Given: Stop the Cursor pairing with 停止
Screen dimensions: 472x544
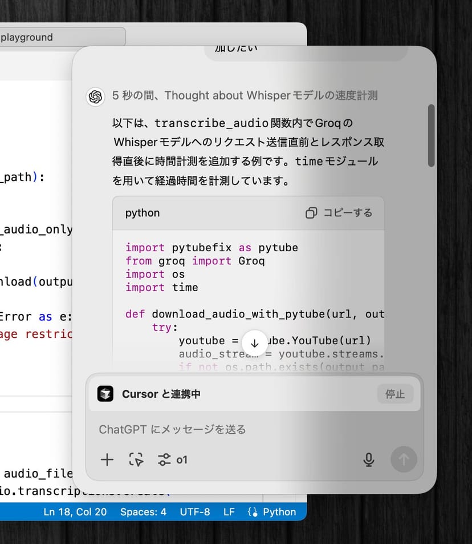Looking at the screenshot, I should [395, 394].
